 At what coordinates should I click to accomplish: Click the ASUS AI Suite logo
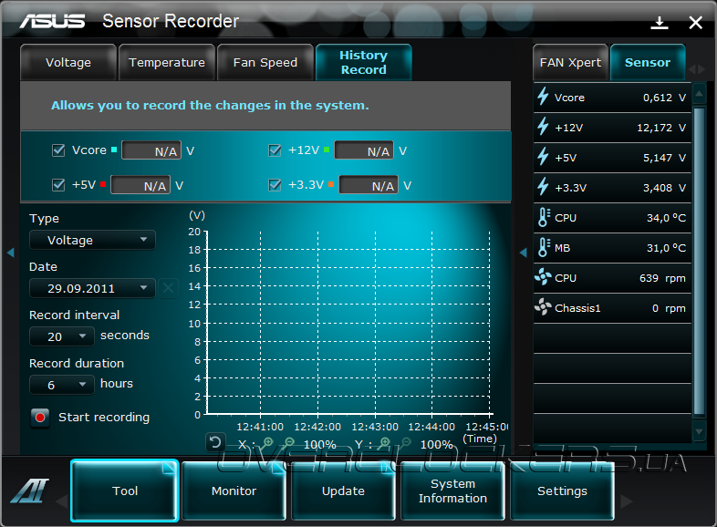[x=30, y=491]
